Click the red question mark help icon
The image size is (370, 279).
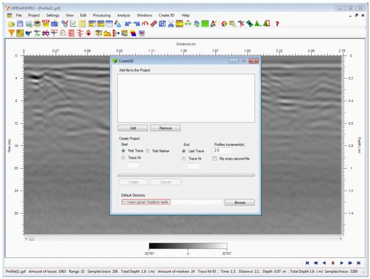277,24
